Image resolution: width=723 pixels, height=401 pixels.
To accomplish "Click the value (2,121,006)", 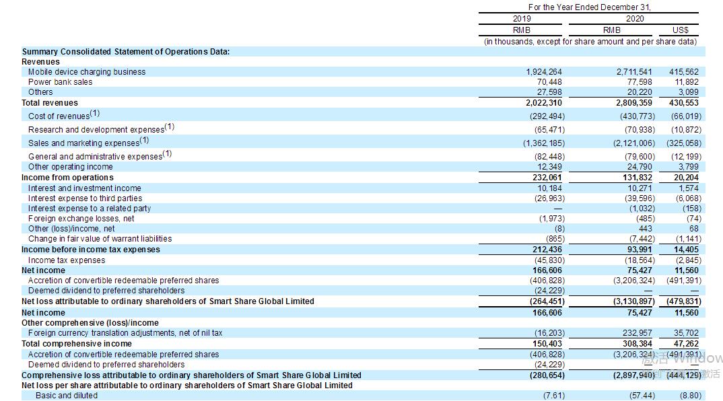I will [634, 143].
